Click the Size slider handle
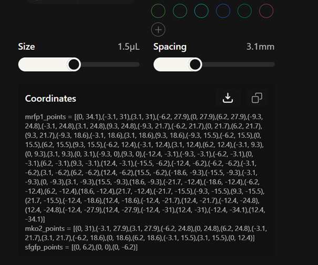The image size is (318, 265). click(74, 65)
